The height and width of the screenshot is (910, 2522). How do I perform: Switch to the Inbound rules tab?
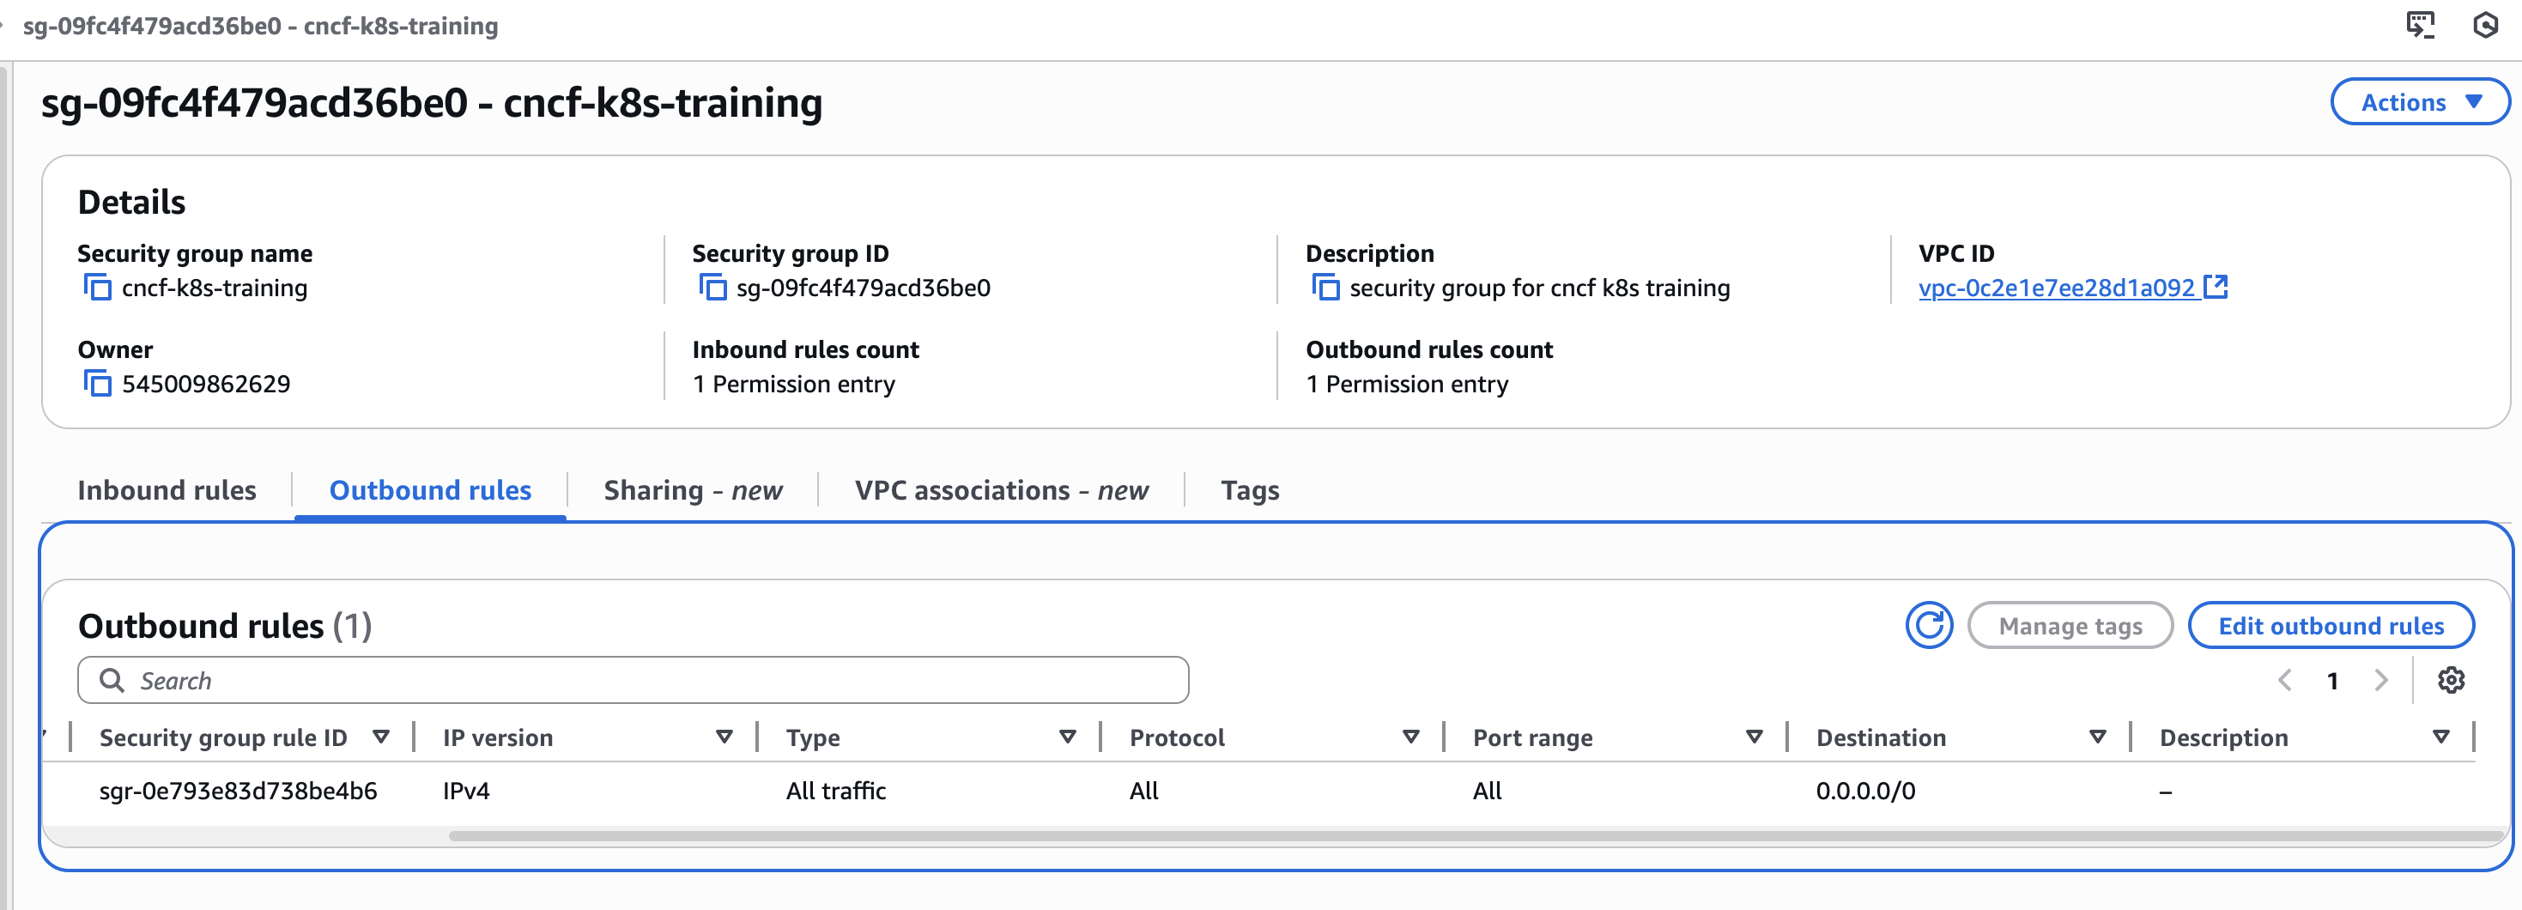pos(167,491)
